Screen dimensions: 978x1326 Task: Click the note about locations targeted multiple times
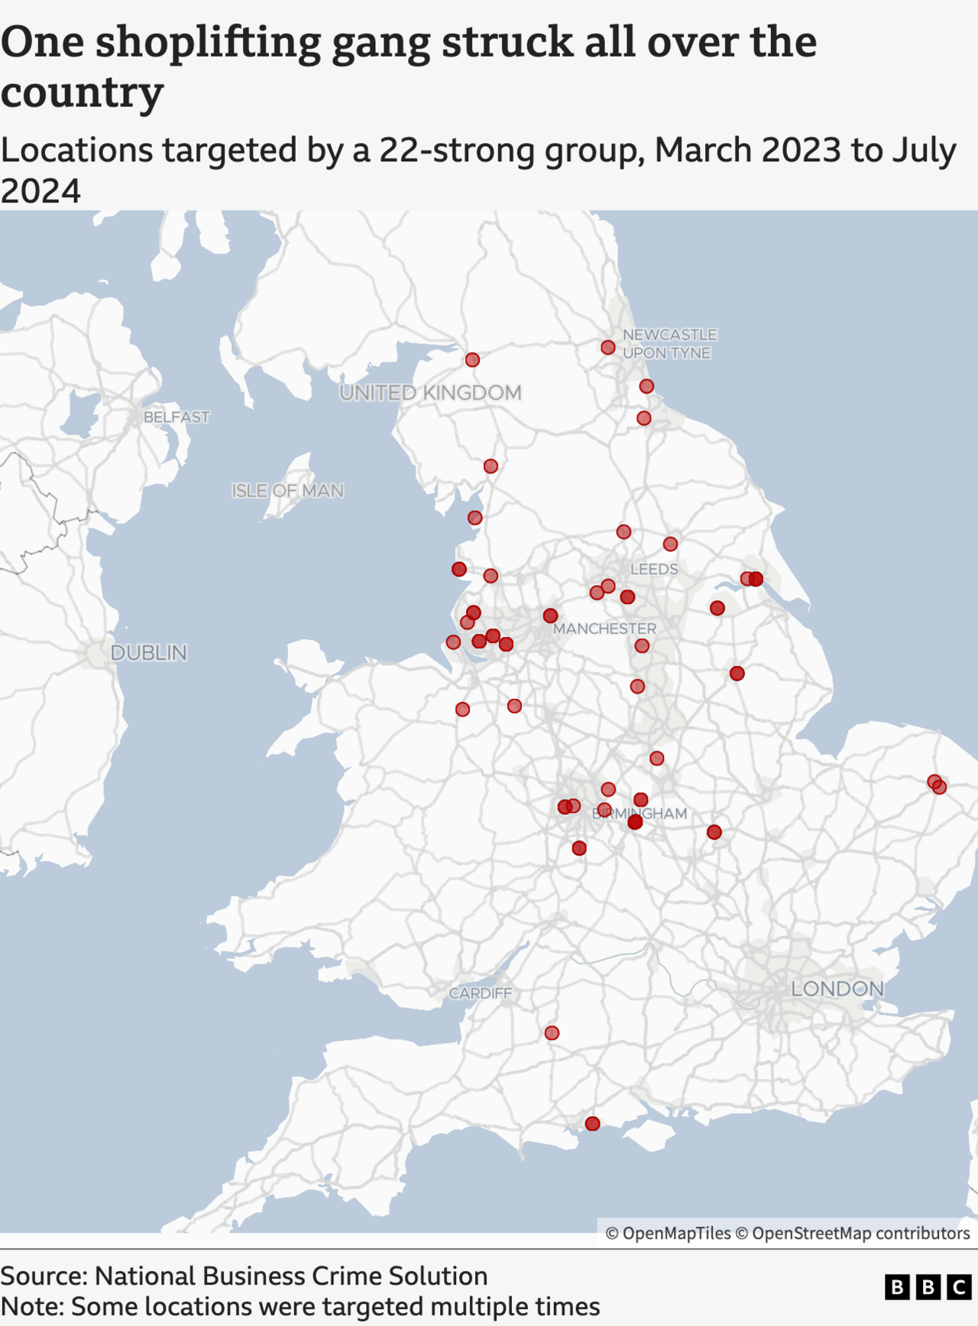click(300, 1306)
